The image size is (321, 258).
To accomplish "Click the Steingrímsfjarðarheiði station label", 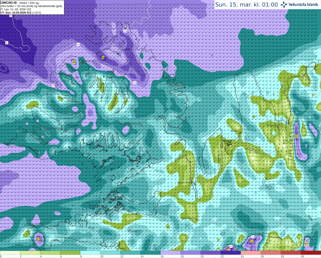I will [x=130, y=124].
